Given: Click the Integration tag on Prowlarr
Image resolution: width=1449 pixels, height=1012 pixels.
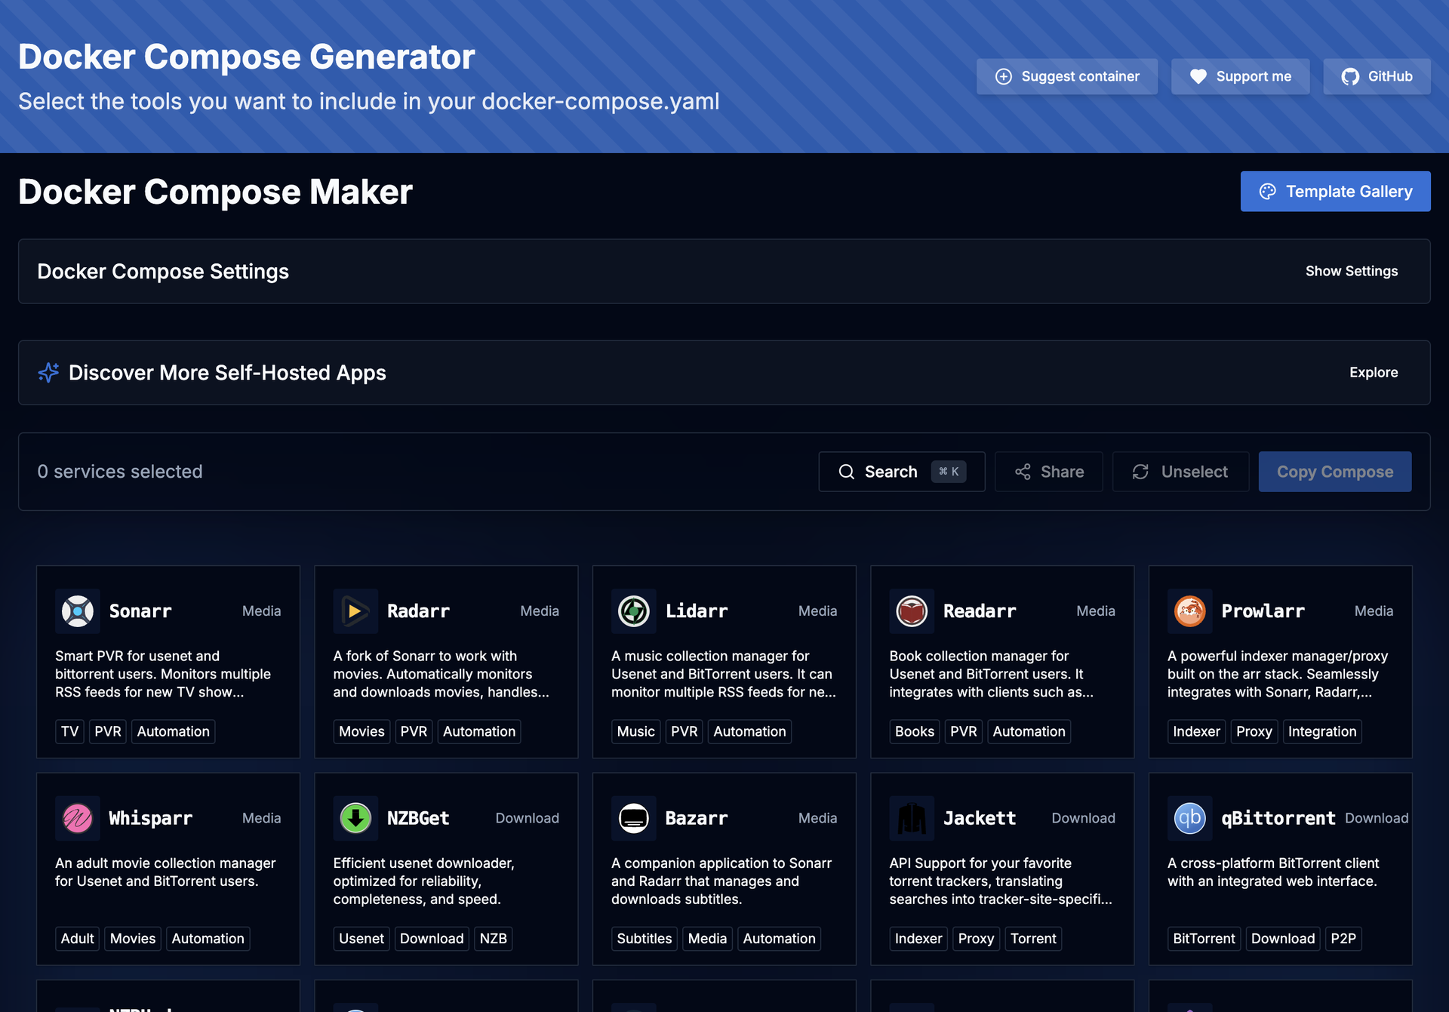Looking at the screenshot, I should pos(1322,731).
